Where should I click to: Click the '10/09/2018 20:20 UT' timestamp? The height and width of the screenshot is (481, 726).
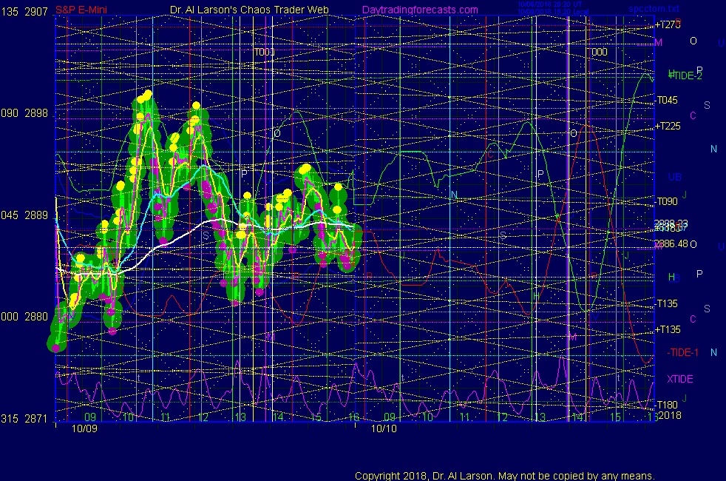[x=549, y=4]
